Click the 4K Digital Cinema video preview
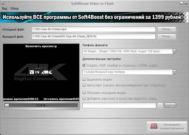Screen dimensions: 189x135 [41, 72]
